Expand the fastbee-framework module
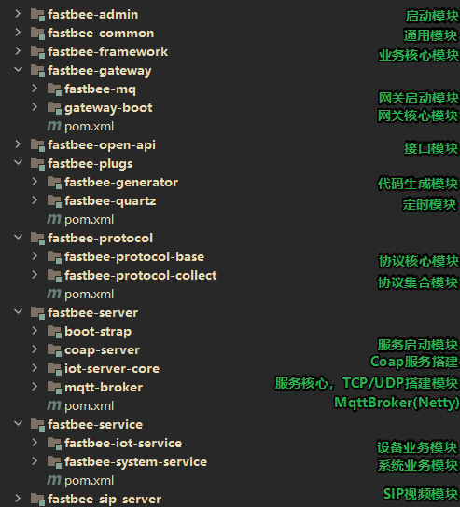 tap(18, 51)
